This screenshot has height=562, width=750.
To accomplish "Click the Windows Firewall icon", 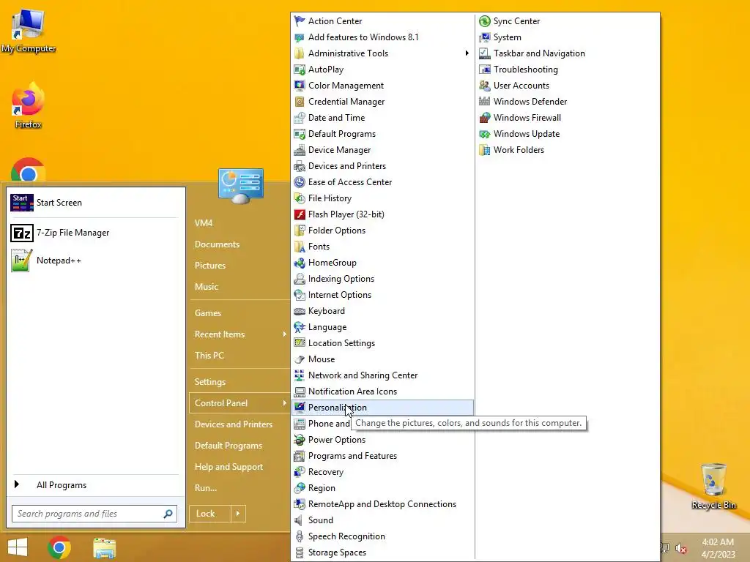I will point(485,118).
